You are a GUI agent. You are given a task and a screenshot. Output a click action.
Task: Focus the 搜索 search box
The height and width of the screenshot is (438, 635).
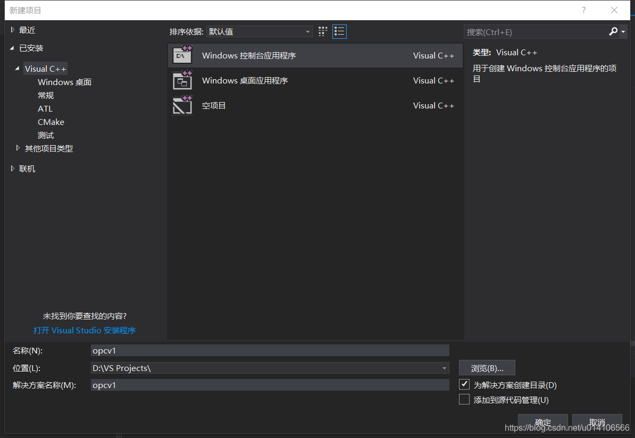[536, 32]
